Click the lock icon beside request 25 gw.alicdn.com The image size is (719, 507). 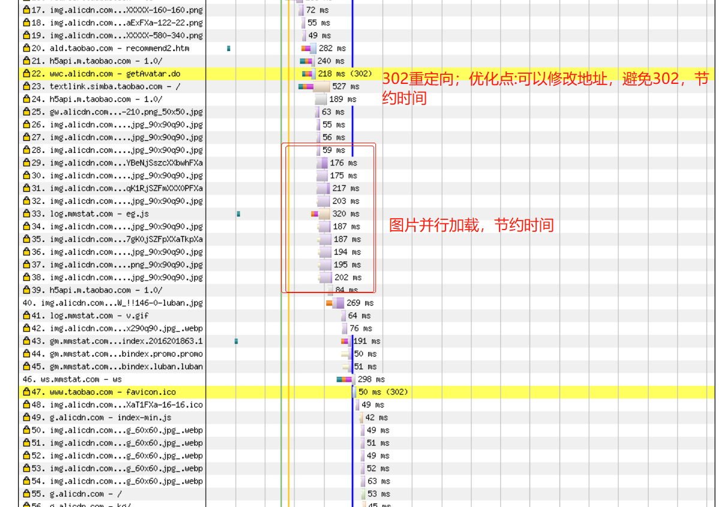coord(26,111)
